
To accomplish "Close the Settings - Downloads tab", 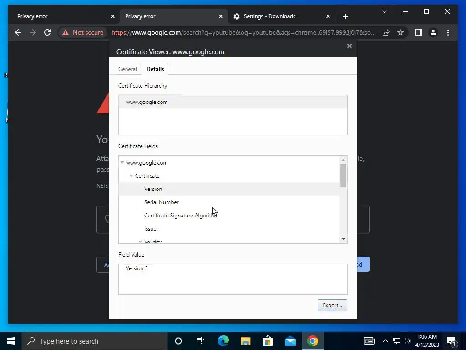I will tap(328, 16).
